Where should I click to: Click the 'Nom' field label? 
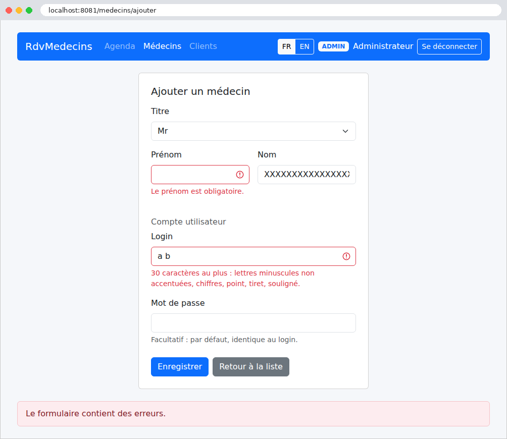267,154
